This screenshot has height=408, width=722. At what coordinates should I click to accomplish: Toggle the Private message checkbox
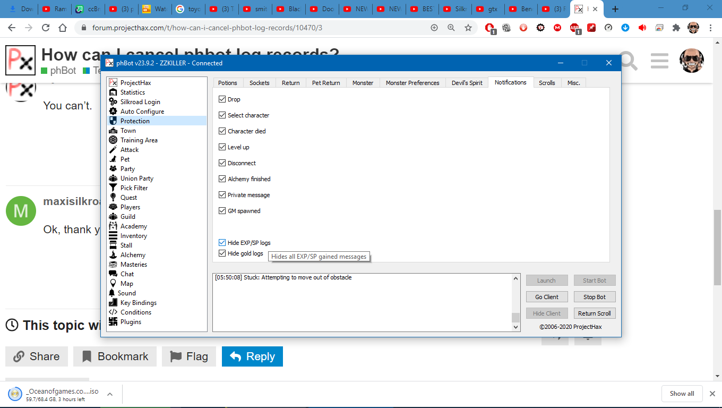(222, 195)
